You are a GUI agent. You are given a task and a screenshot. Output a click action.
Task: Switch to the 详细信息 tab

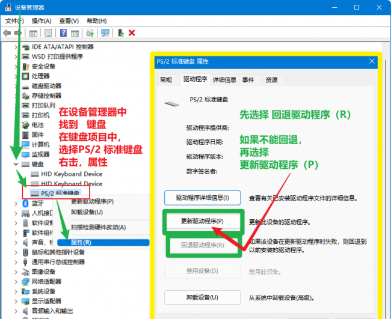point(224,80)
